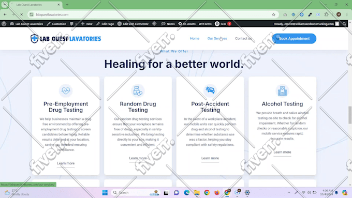
Task: Click the WordPress logo in admin bar
Action: tap(4, 24)
